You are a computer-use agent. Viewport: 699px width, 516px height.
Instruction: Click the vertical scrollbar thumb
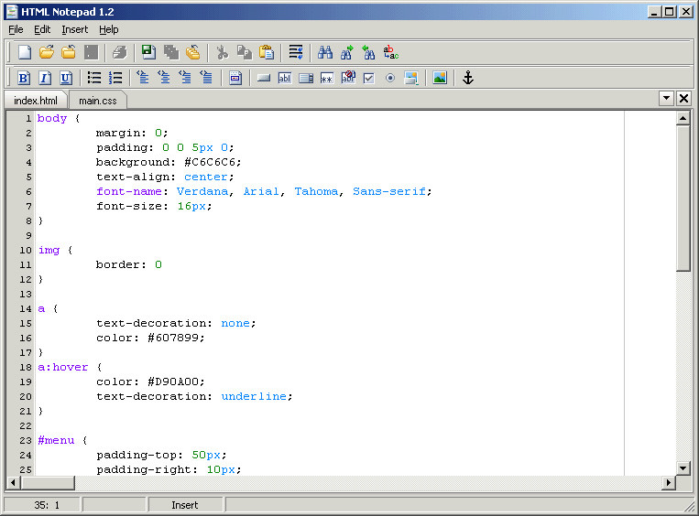click(683, 199)
